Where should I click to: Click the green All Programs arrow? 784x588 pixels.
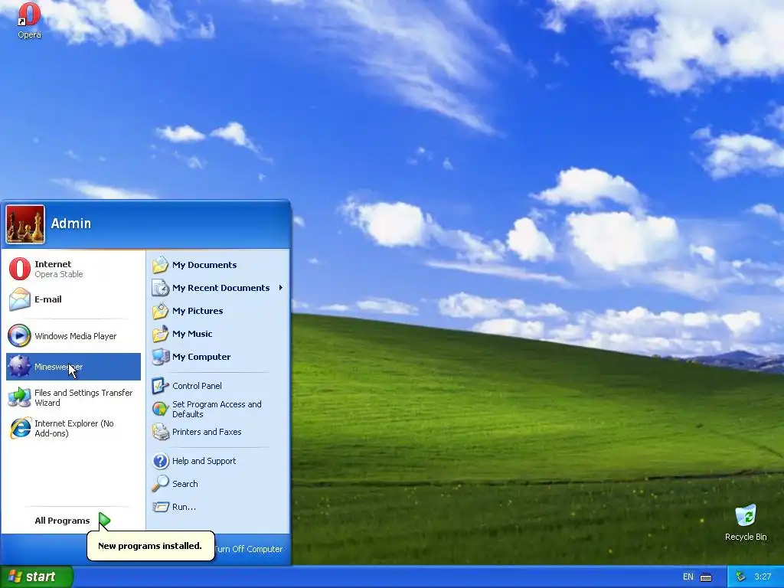click(x=104, y=521)
